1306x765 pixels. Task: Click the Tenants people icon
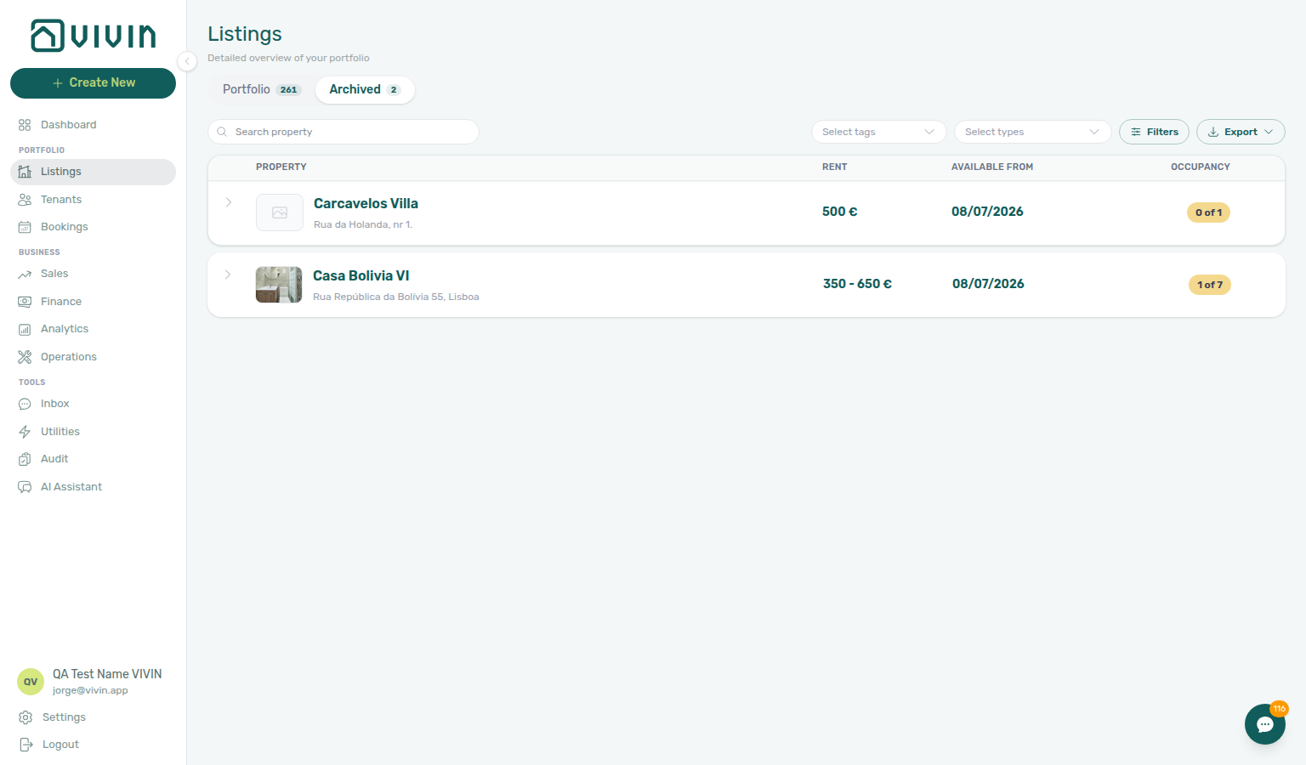click(x=25, y=200)
